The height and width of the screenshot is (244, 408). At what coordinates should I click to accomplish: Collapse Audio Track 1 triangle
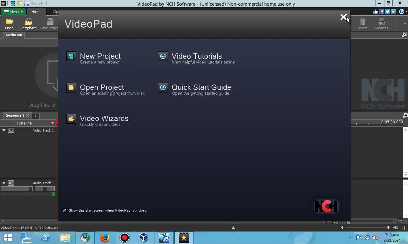point(4,183)
